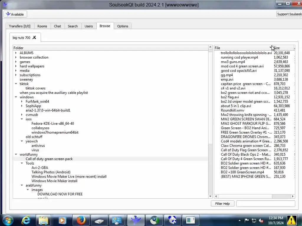
Task: Open the green globe browser taskbar icon
Action: [x=154, y=220]
